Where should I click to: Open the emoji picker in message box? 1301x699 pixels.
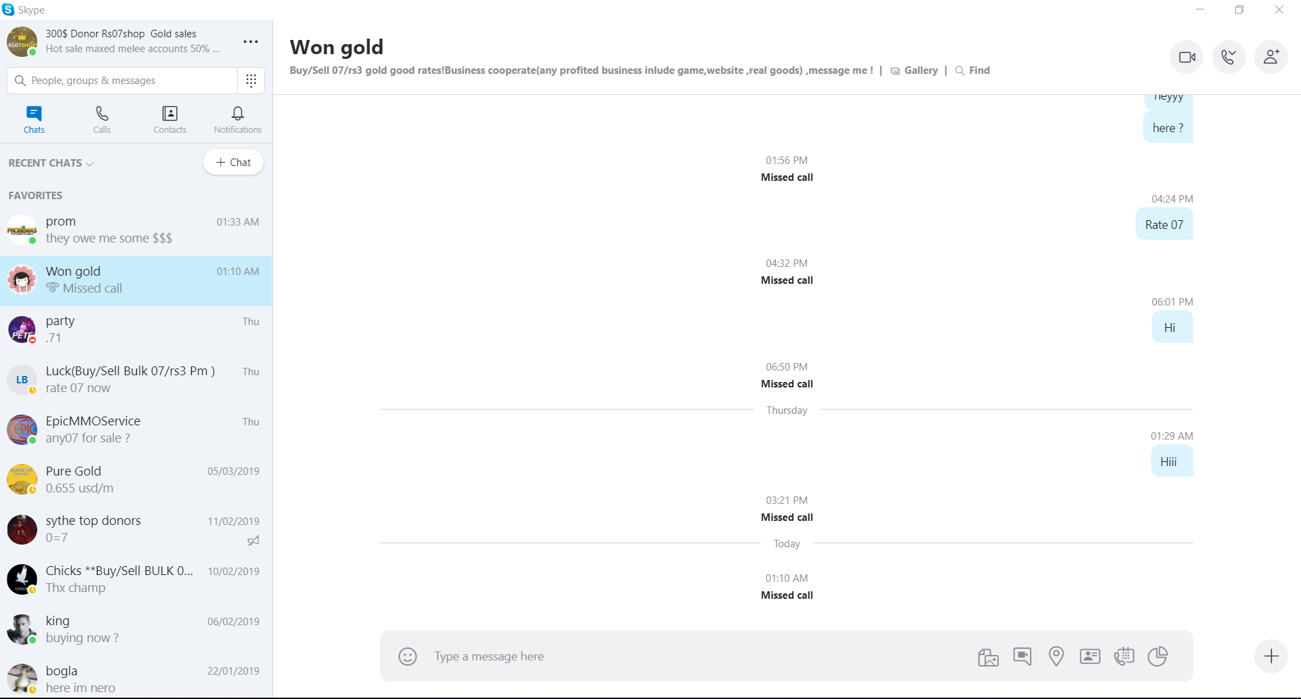407,656
